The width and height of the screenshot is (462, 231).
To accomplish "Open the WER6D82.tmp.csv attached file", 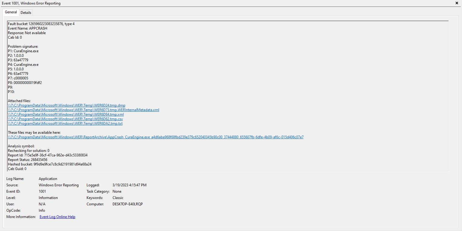I will [x=65, y=119].
